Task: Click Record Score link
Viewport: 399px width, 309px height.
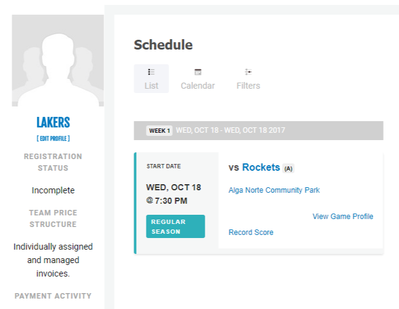Action: click(x=251, y=233)
